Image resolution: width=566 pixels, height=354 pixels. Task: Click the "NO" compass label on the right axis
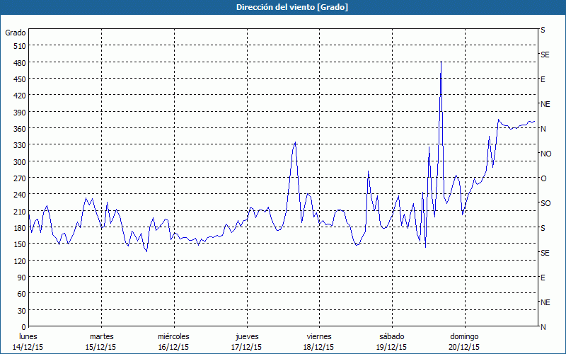(545, 154)
